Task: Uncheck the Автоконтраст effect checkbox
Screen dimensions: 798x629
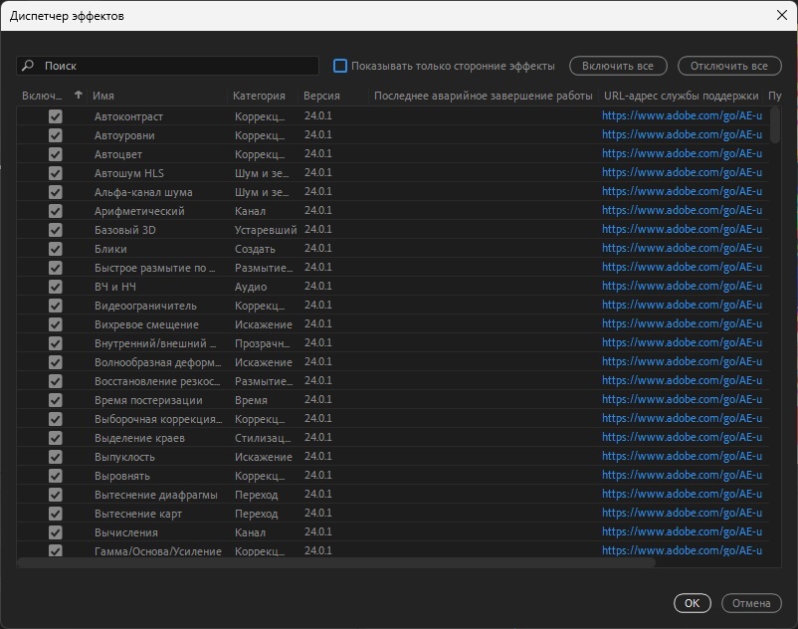Action: [x=56, y=116]
